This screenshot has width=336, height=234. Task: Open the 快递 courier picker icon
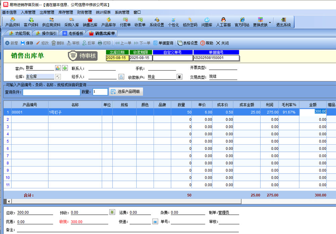click(155, 221)
